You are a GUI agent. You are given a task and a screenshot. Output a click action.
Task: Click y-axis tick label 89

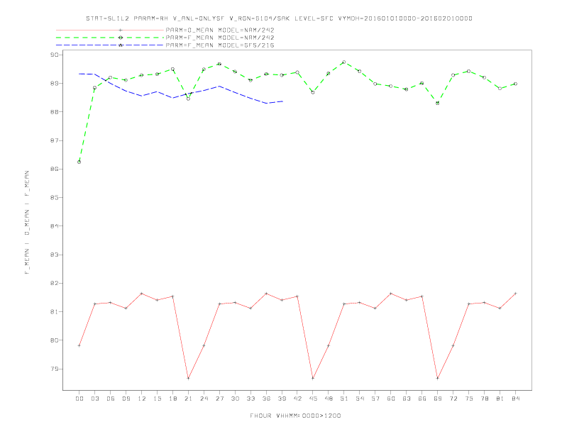click(x=55, y=84)
